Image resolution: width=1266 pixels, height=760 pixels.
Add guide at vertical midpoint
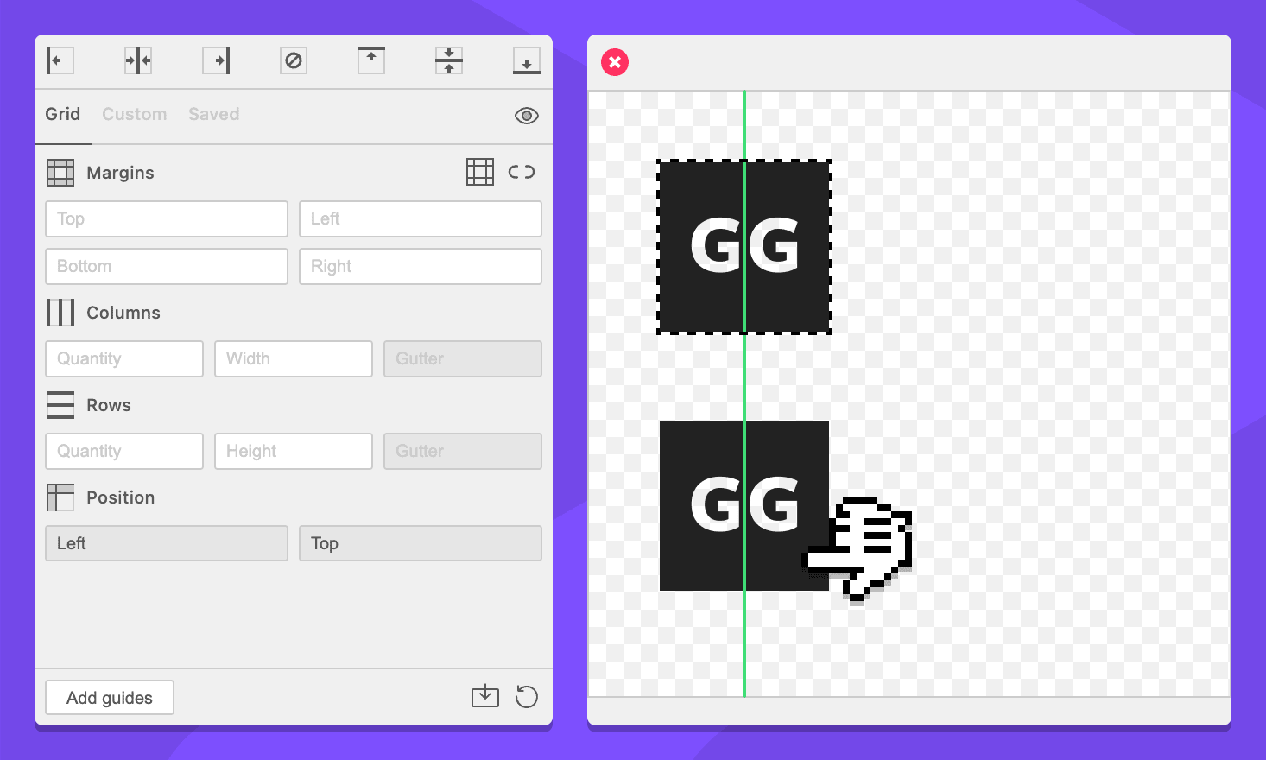tap(138, 60)
